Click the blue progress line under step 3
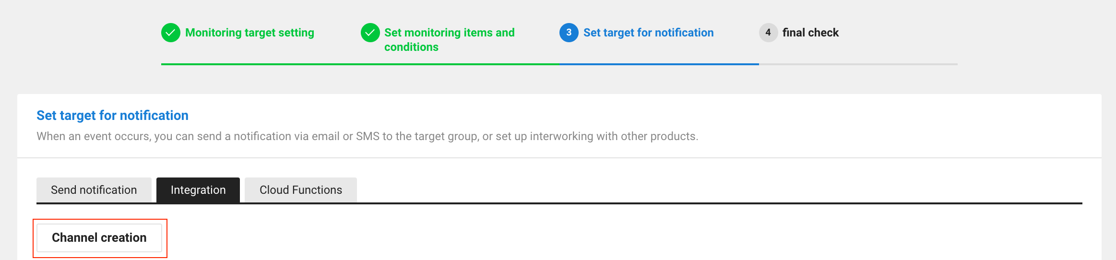 [x=659, y=64]
